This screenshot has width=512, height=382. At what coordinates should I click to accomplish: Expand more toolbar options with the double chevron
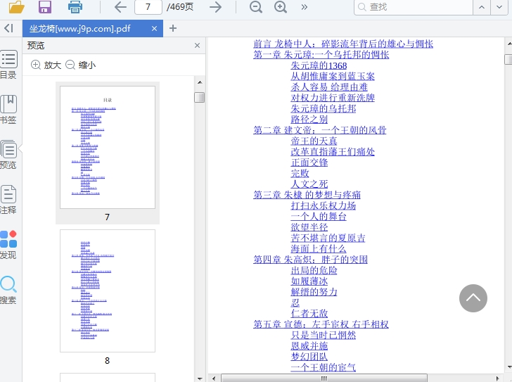pos(305,7)
